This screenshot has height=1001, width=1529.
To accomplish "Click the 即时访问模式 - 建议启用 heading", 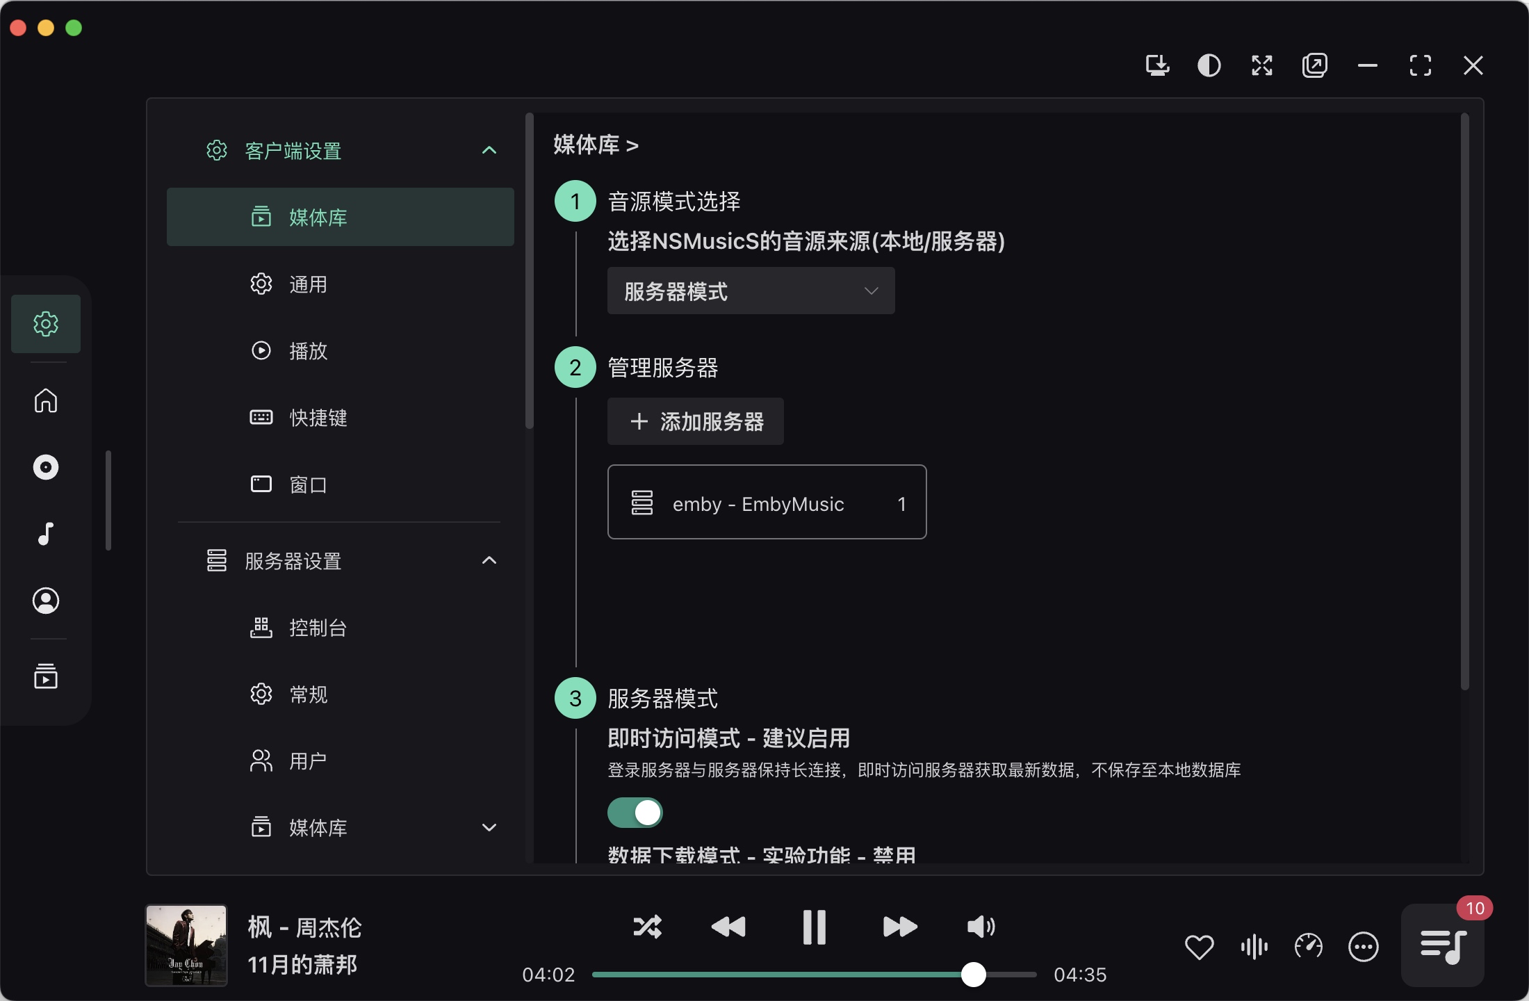I will (x=729, y=738).
